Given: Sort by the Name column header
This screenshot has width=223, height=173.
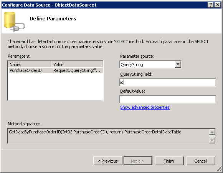Looking at the screenshot, I should pyautogui.click(x=29, y=65).
